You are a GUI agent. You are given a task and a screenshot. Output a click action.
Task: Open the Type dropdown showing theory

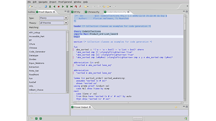pos(54,18)
